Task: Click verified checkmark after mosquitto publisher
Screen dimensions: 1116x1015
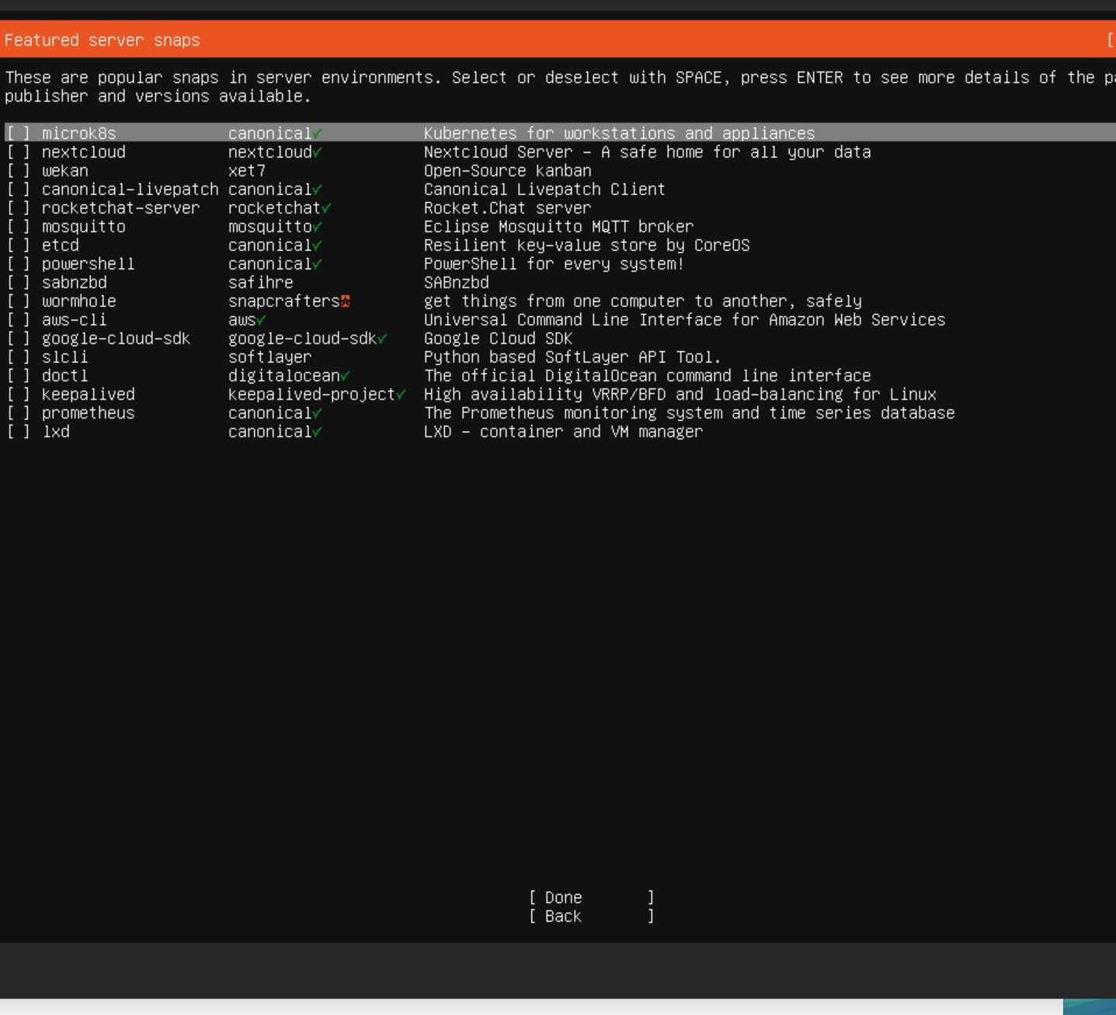Action: (x=318, y=227)
